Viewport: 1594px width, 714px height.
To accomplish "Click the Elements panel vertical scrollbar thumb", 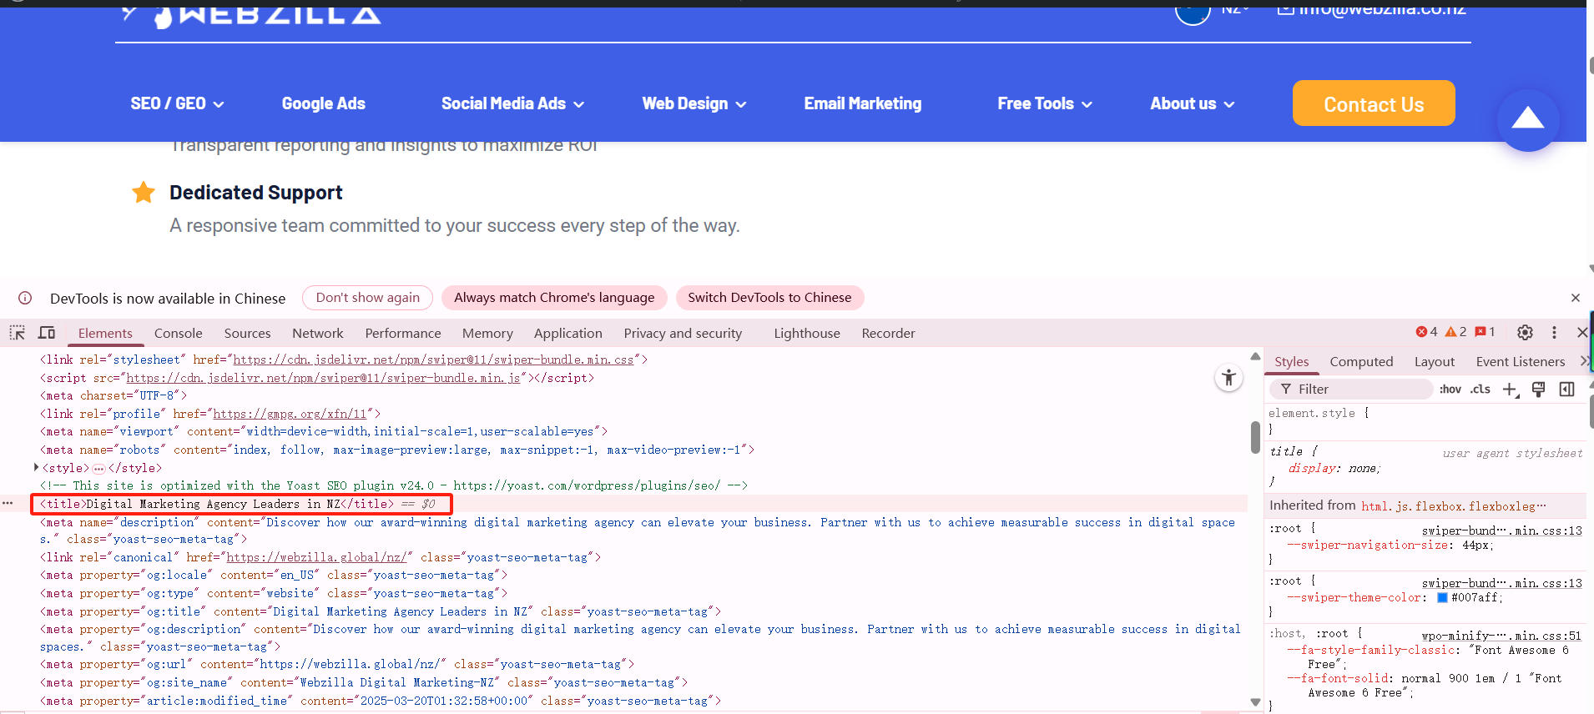I will point(1255,437).
